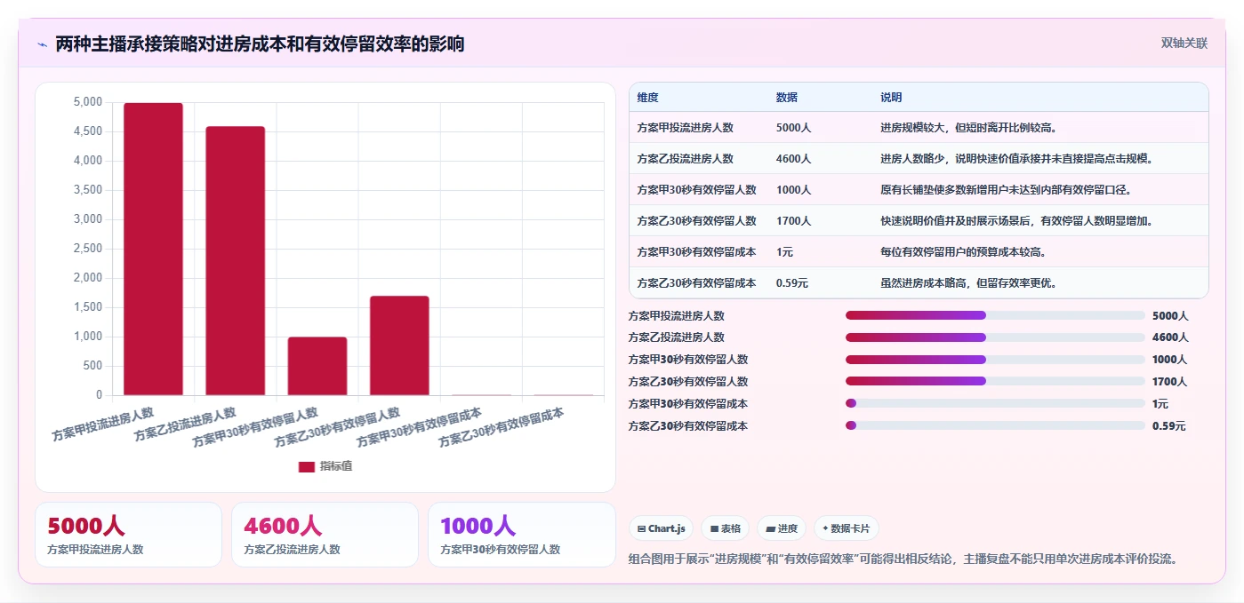Open the 4600人 data card

click(x=325, y=535)
